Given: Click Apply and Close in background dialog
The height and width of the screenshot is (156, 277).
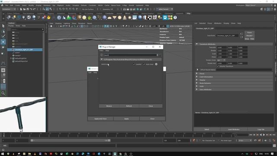Looking at the screenshot, I should click(x=100, y=119).
